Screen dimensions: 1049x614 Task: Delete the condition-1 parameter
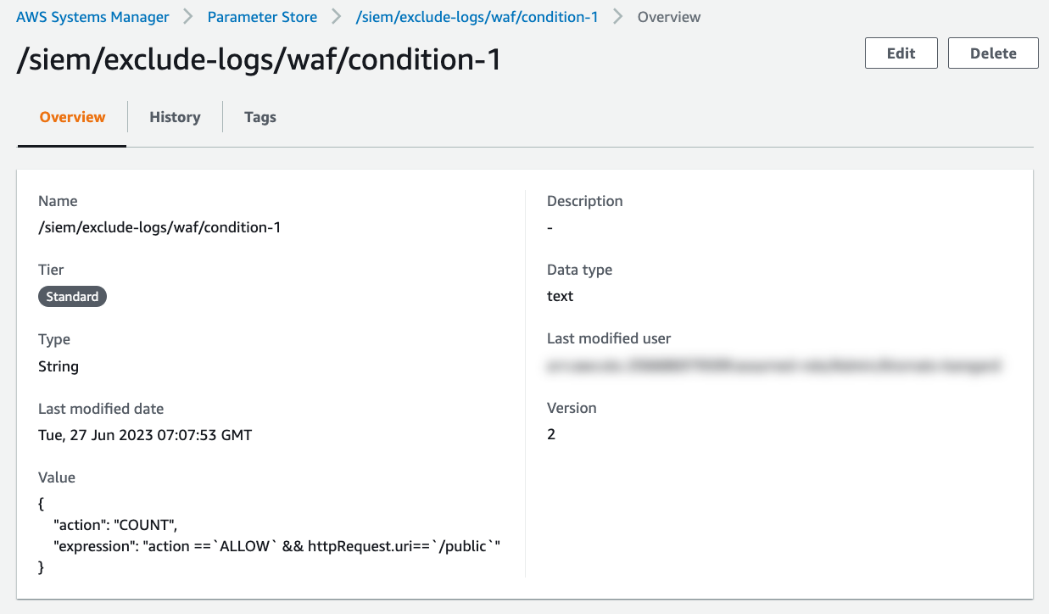pyautogui.click(x=993, y=53)
